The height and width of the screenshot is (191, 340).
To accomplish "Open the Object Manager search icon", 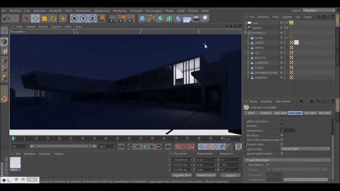I will (x=319, y=16).
